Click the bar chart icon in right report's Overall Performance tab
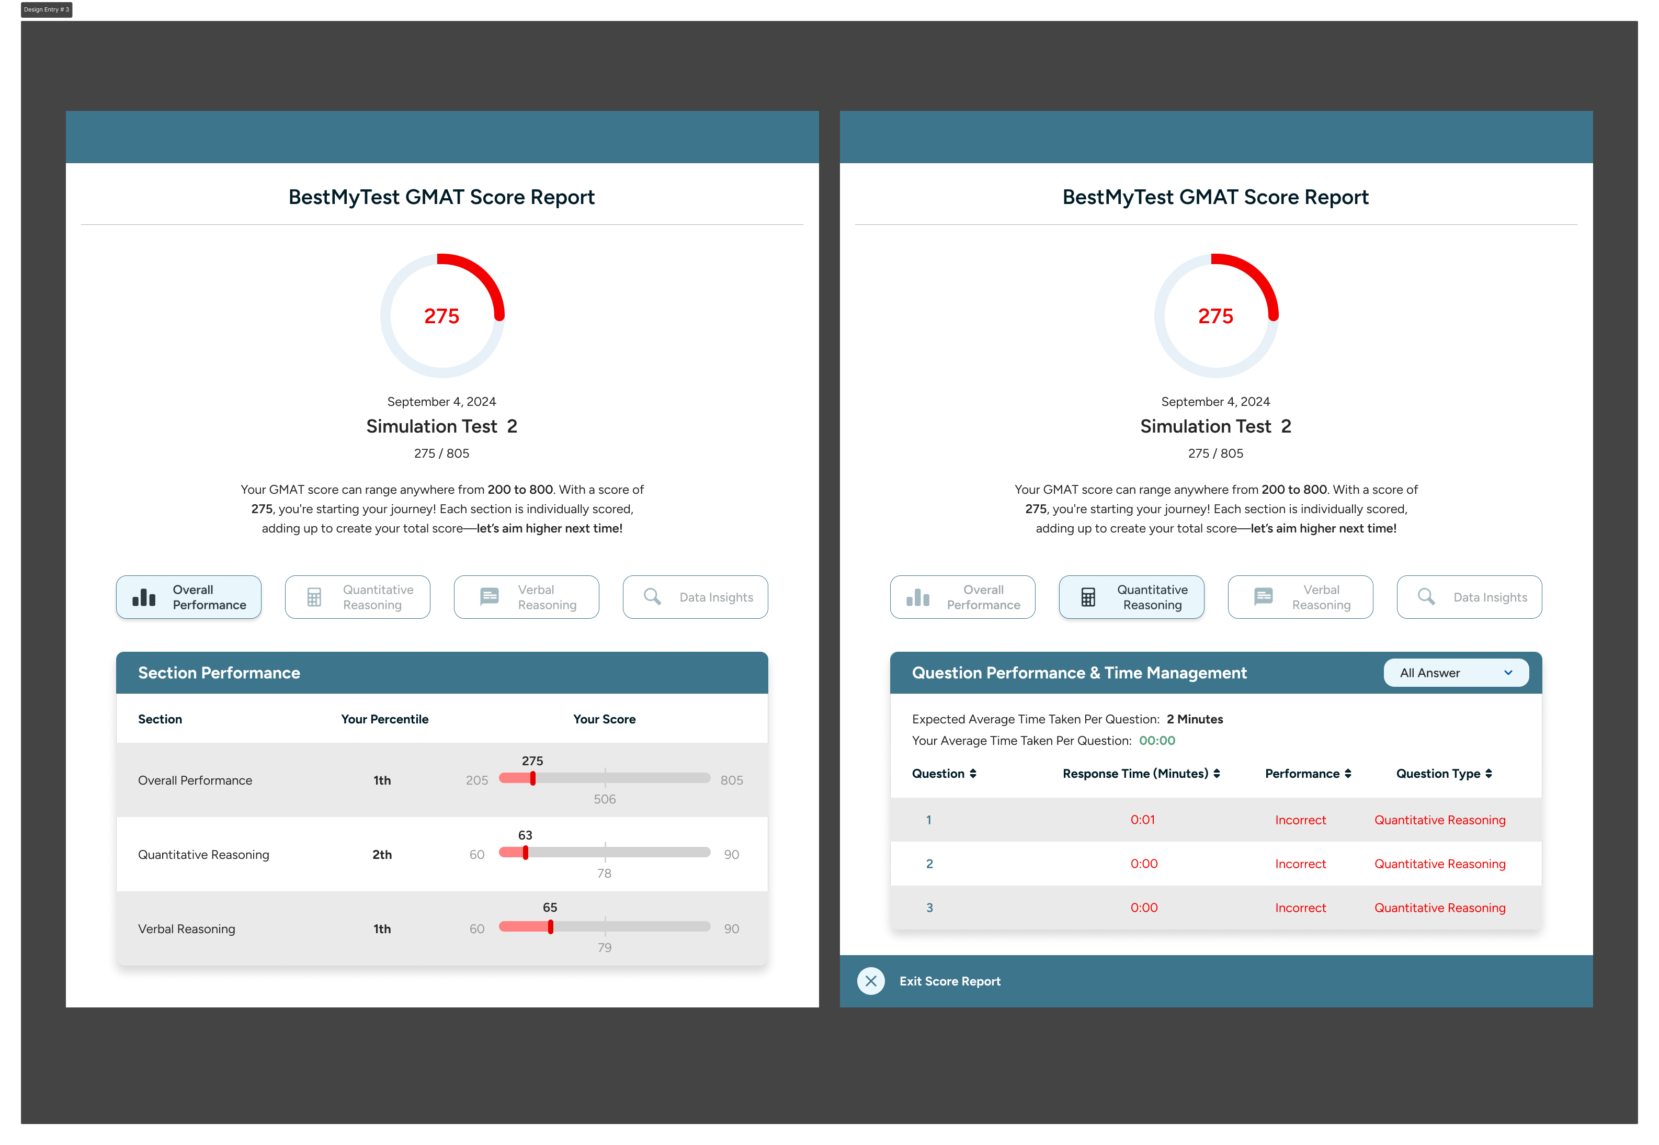This screenshot has height=1145, width=1659. tap(918, 598)
